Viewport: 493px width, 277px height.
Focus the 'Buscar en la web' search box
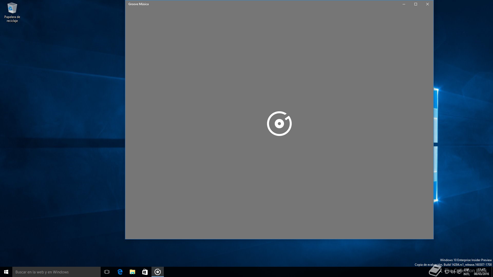56,272
